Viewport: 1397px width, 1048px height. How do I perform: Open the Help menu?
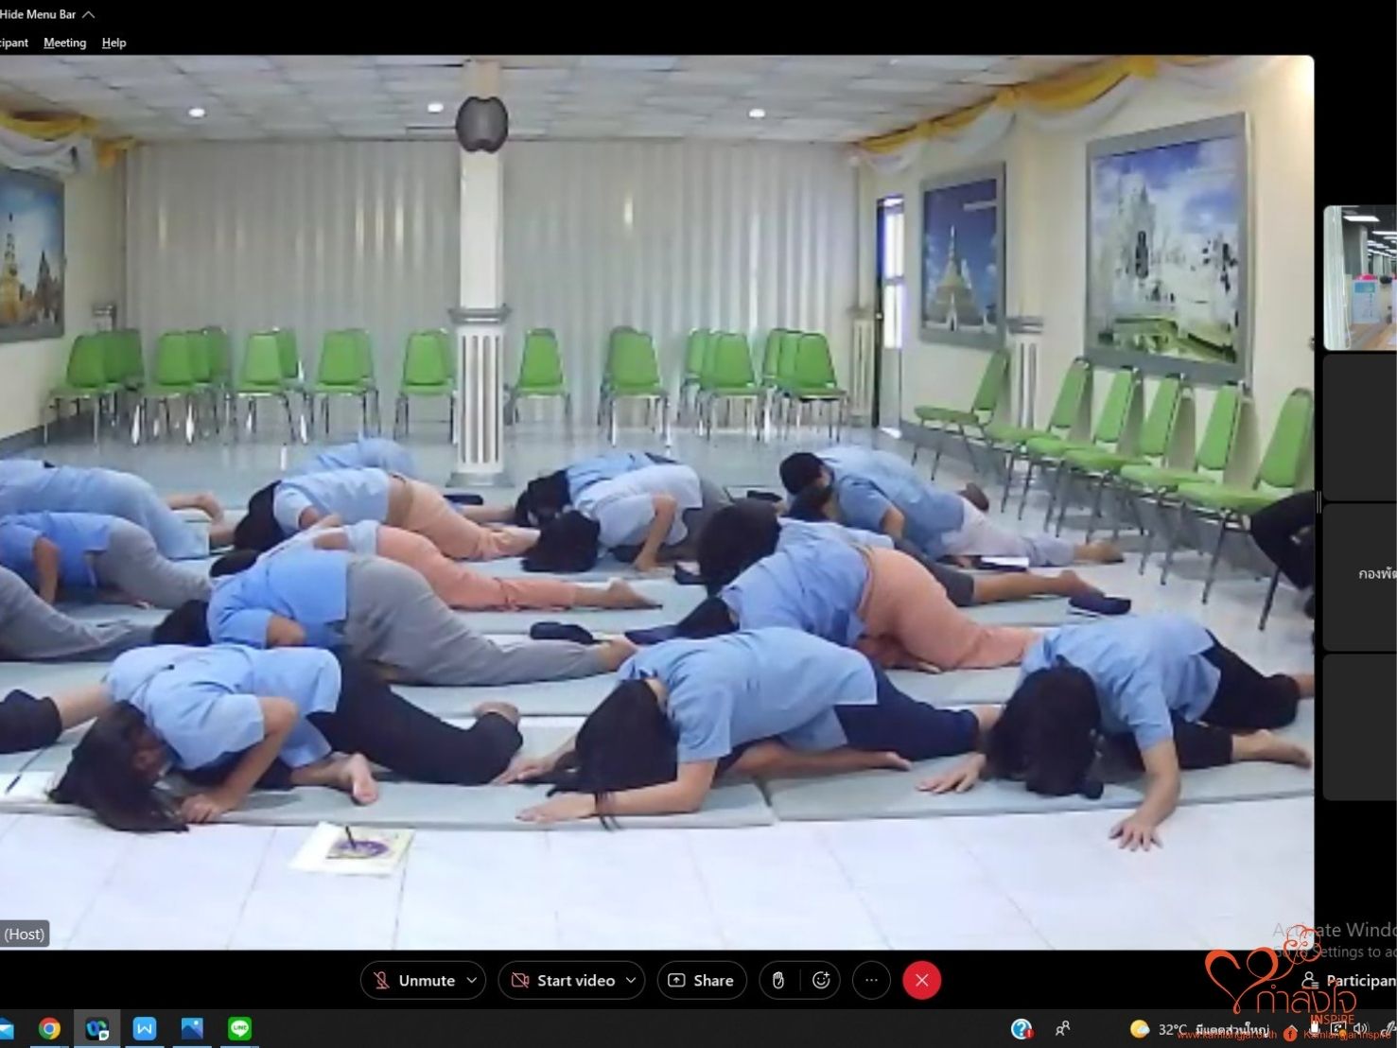click(114, 43)
